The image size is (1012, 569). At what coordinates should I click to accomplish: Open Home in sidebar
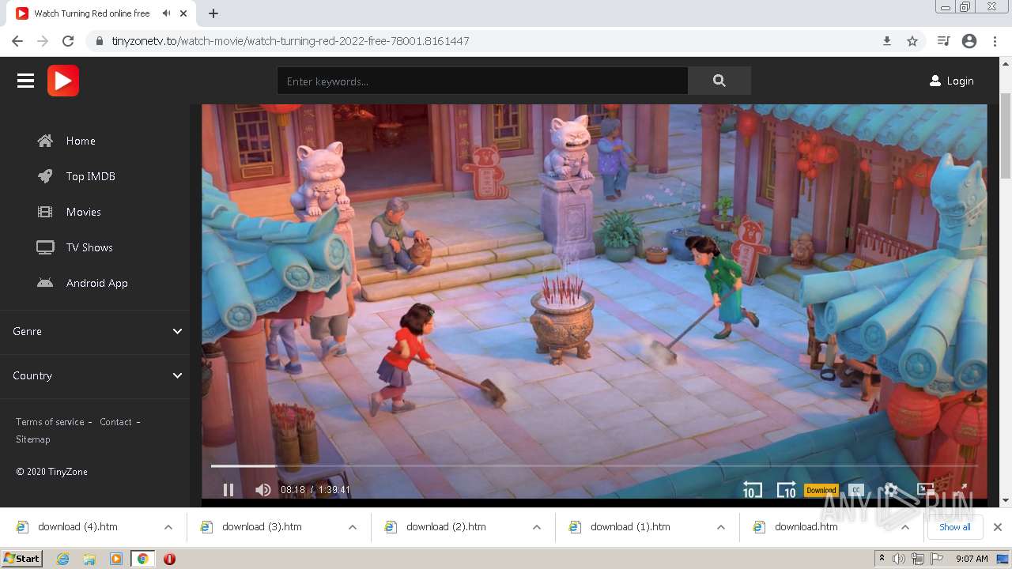coord(81,141)
